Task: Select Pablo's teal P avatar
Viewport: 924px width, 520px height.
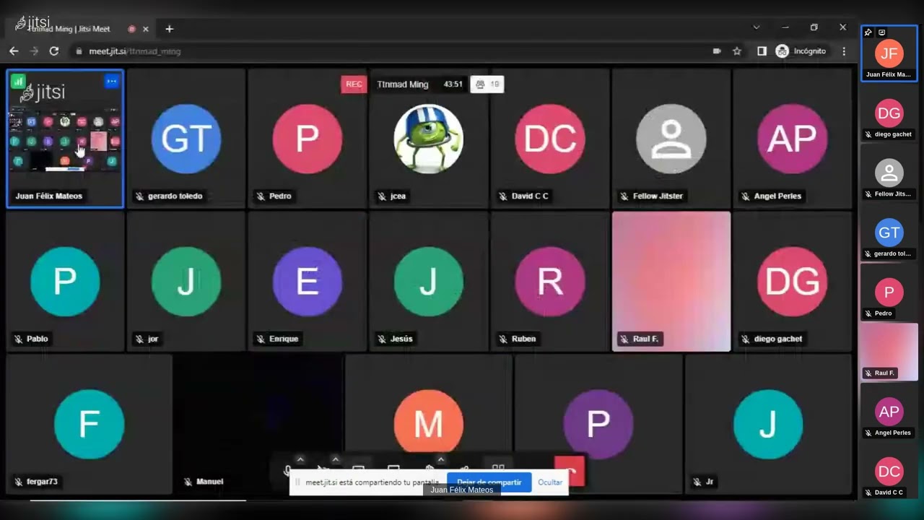Action: [x=65, y=282]
